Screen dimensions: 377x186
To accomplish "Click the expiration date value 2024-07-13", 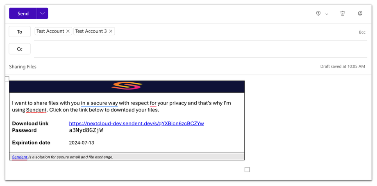I will click(x=82, y=143).
